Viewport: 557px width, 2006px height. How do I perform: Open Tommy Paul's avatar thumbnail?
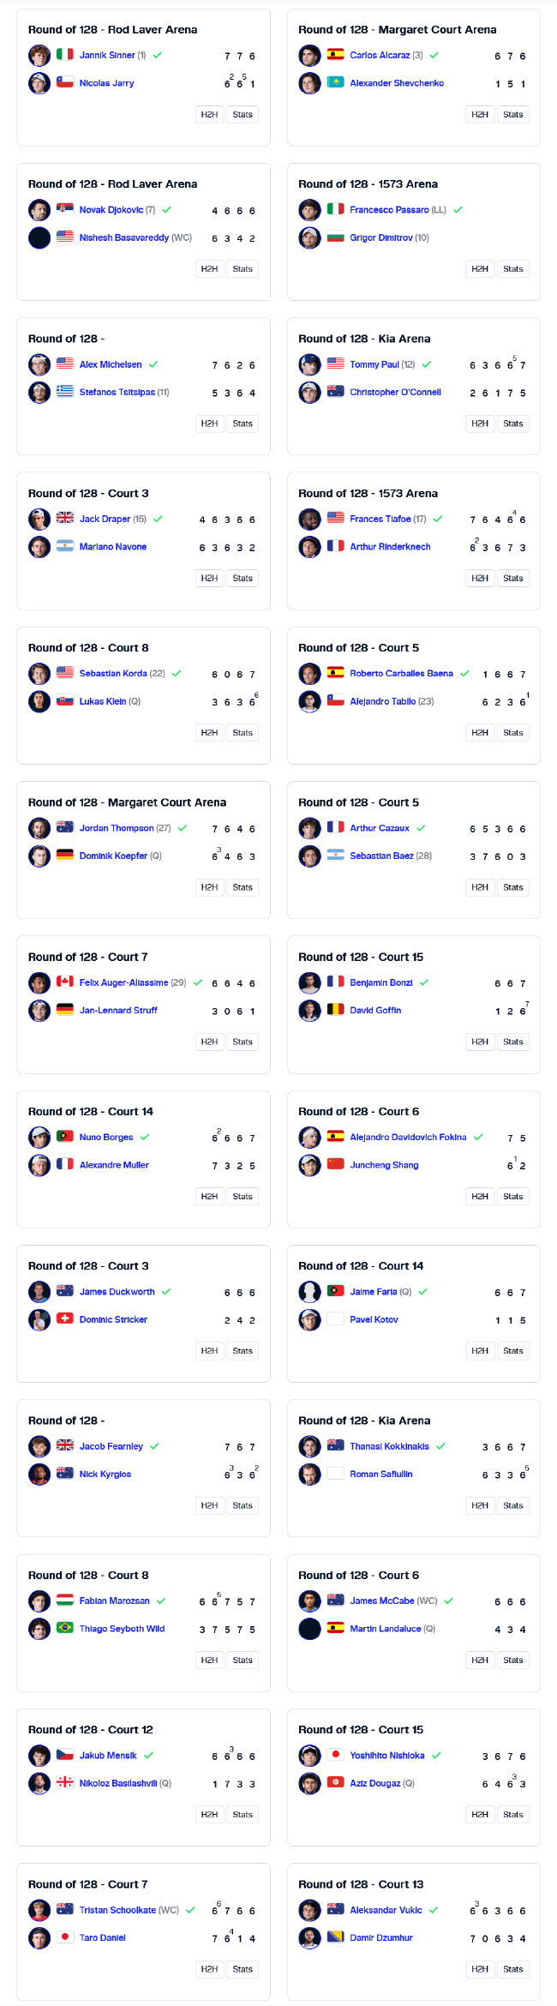point(309,364)
